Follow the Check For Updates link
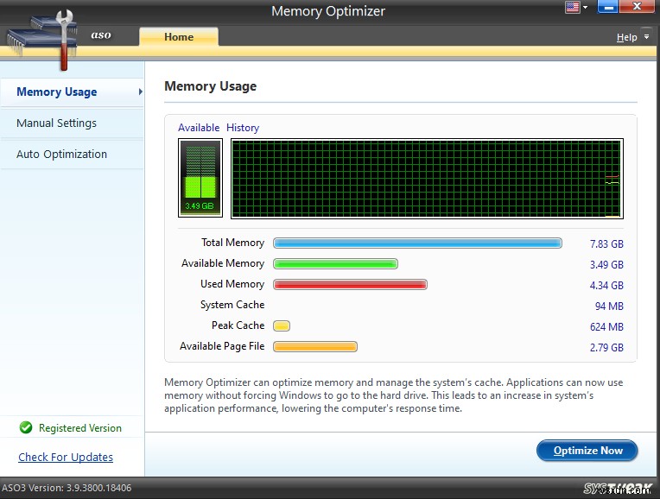The height and width of the screenshot is (499, 660). tap(66, 457)
